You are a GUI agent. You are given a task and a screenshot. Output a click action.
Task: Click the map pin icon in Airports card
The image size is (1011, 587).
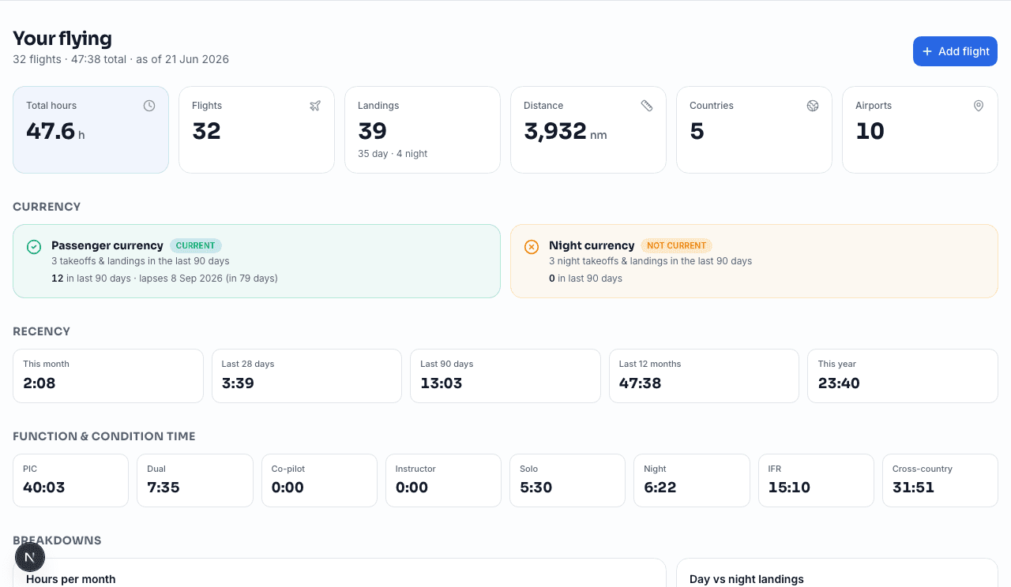click(x=979, y=106)
